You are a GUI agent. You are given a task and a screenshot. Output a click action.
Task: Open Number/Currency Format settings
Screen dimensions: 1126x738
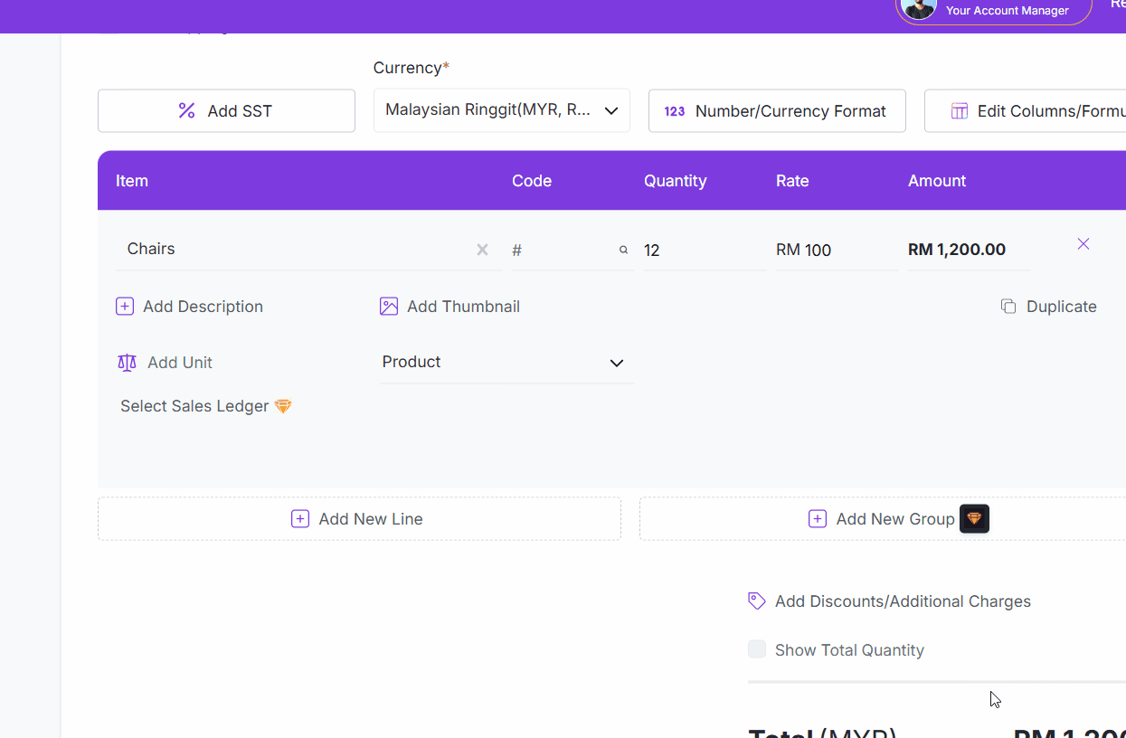pyautogui.click(x=777, y=110)
